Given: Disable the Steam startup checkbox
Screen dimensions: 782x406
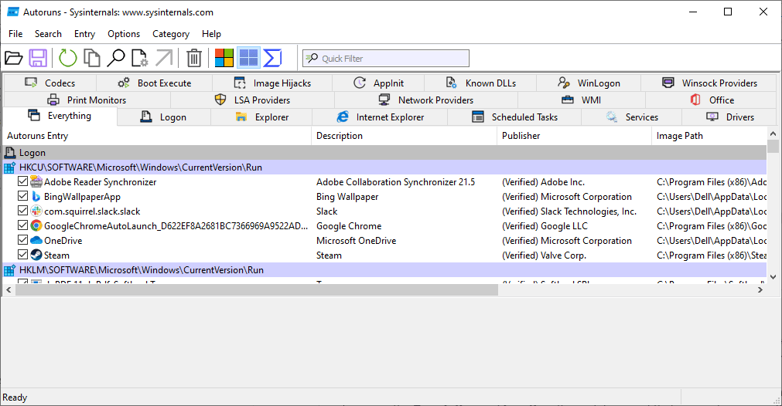Looking at the screenshot, I should click(22, 254).
